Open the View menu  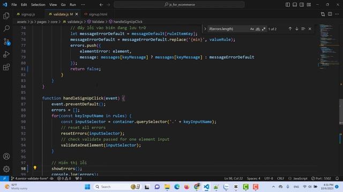click(53, 5)
